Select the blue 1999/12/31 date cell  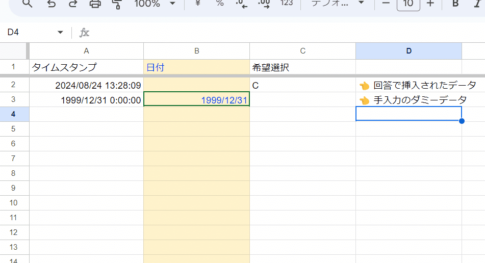tap(197, 99)
